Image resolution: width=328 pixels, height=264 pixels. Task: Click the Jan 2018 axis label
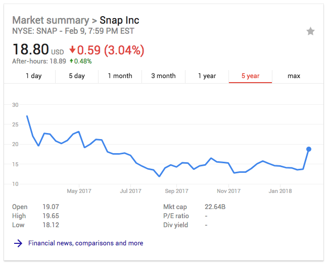[280, 191]
